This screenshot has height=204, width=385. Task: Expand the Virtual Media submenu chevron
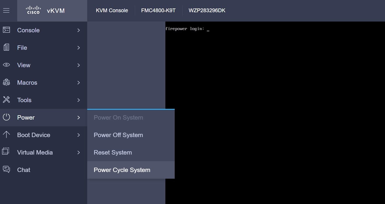(79, 152)
